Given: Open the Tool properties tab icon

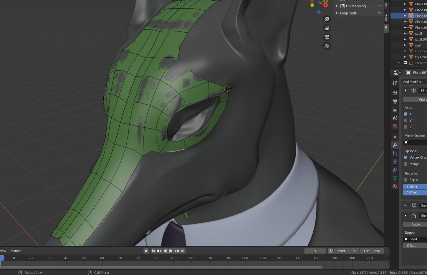Looking at the screenshot, I should [395, 83].
